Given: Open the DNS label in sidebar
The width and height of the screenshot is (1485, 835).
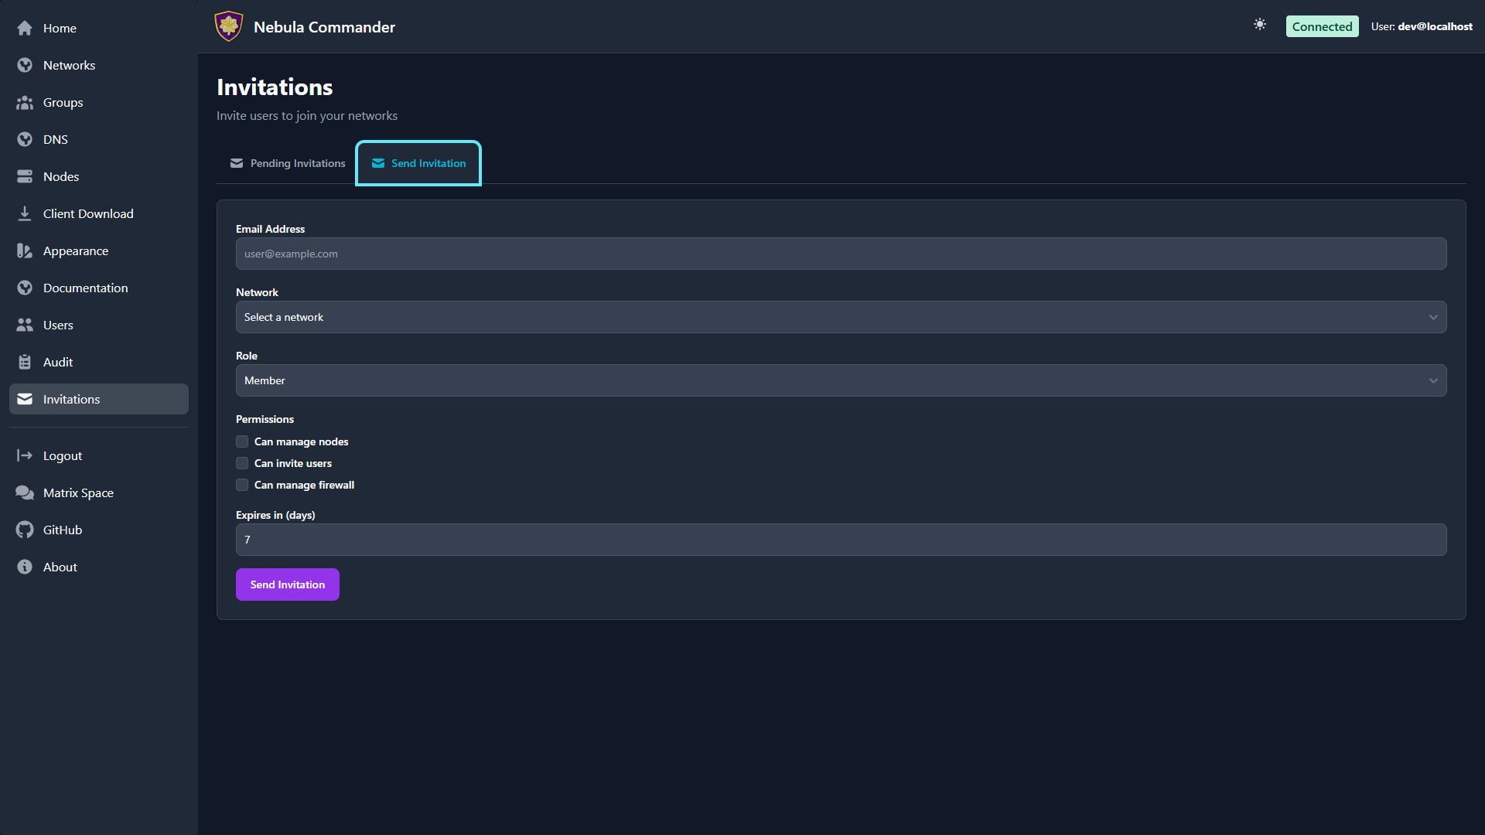Looking at the screenshot, I should (x=56, y=139).
